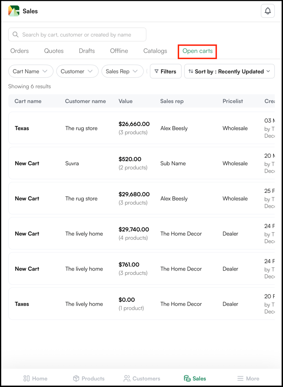Expand the Sales Rep filter dropdown

click(x=122, y=71)
